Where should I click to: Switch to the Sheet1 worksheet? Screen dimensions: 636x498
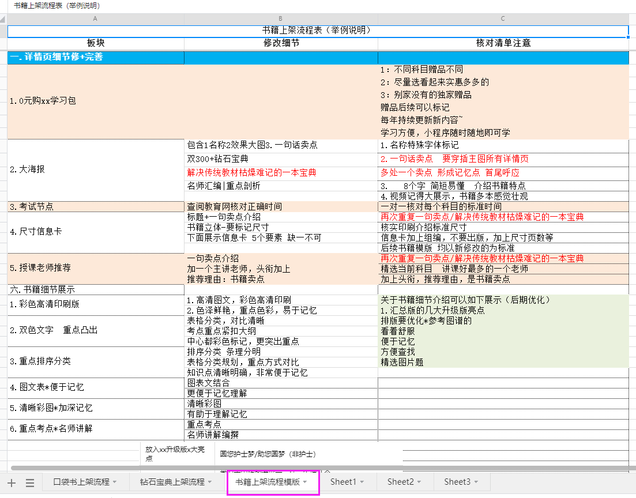(345, 482)
